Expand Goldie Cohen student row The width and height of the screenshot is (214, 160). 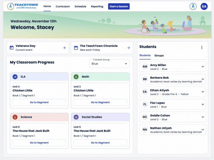(x=203, y=117)
